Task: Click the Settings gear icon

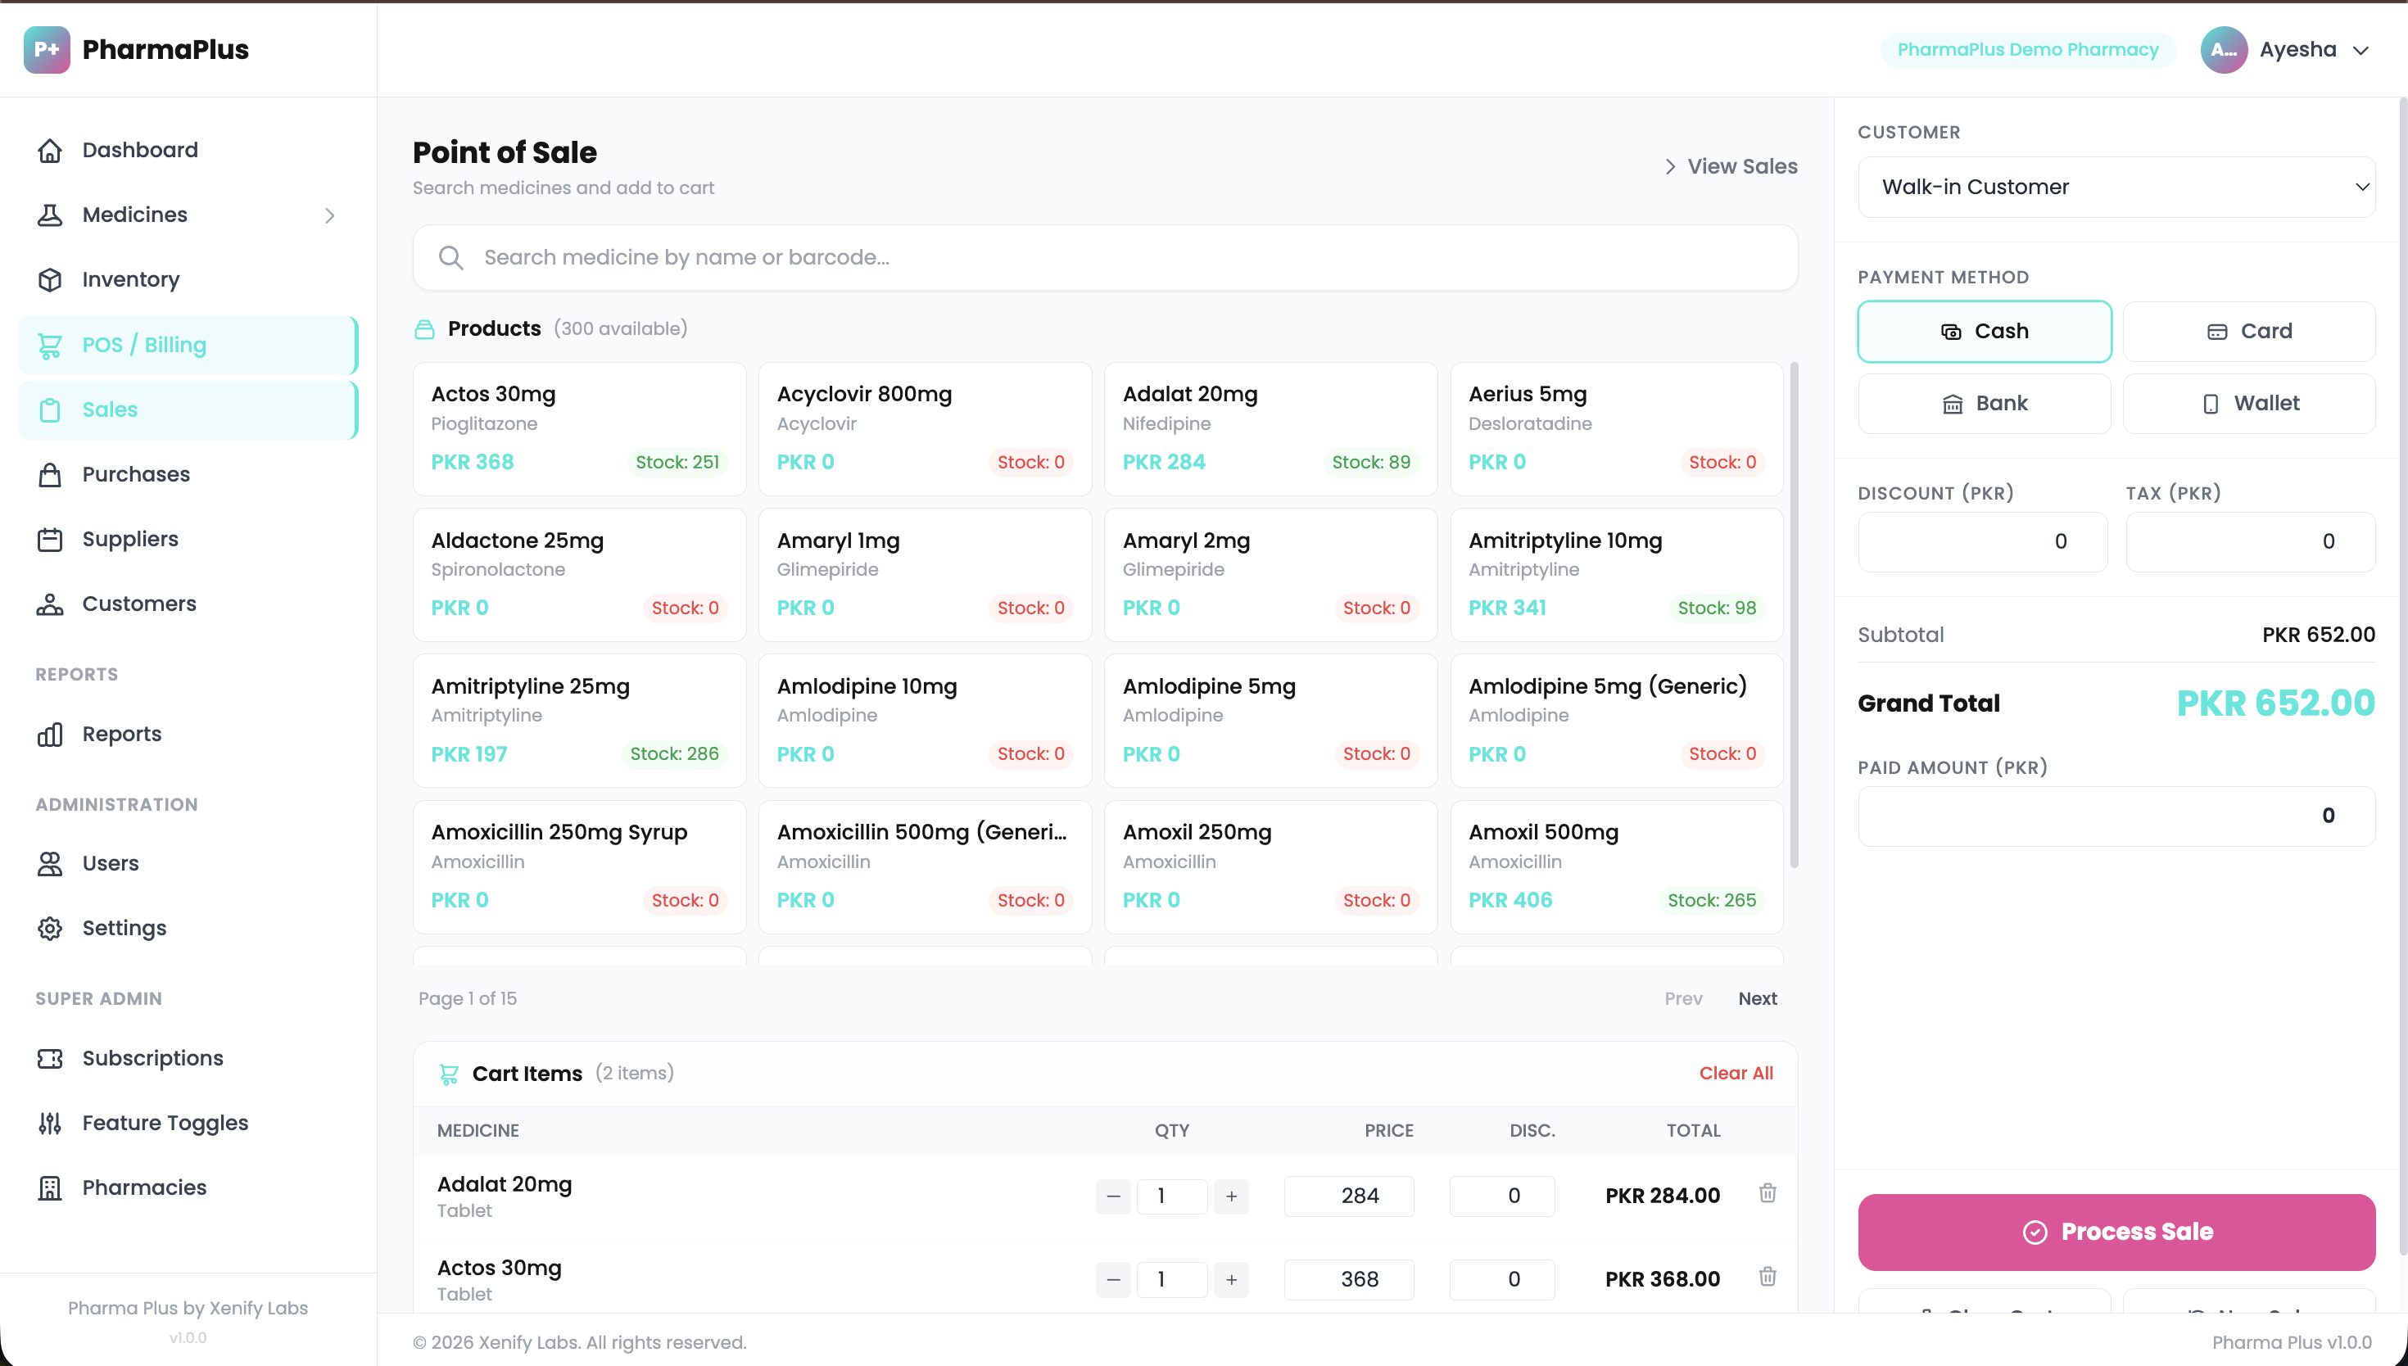Action: (50, 928)
